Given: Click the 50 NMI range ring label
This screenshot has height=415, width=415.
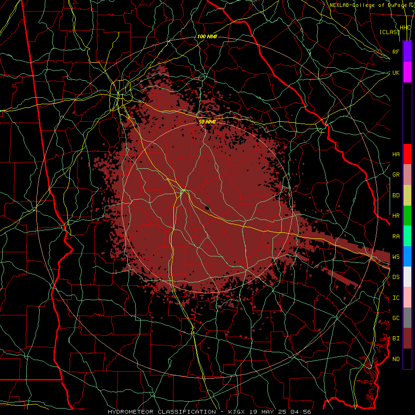Looking at the screenshot, I should coord(207,122).
